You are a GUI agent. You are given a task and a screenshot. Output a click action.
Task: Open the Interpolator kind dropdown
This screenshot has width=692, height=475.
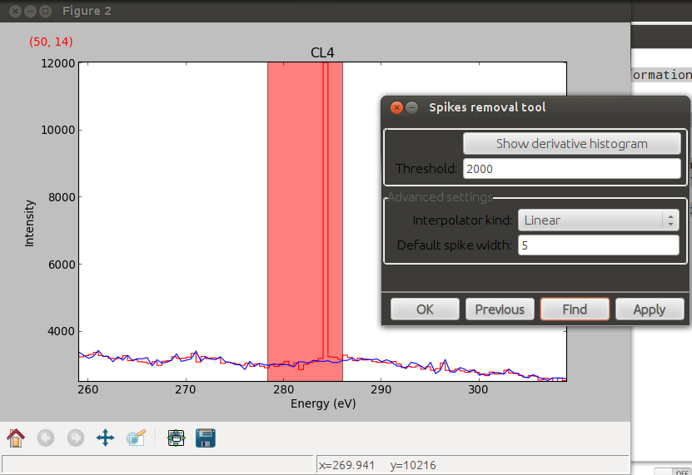click(598, 220)
